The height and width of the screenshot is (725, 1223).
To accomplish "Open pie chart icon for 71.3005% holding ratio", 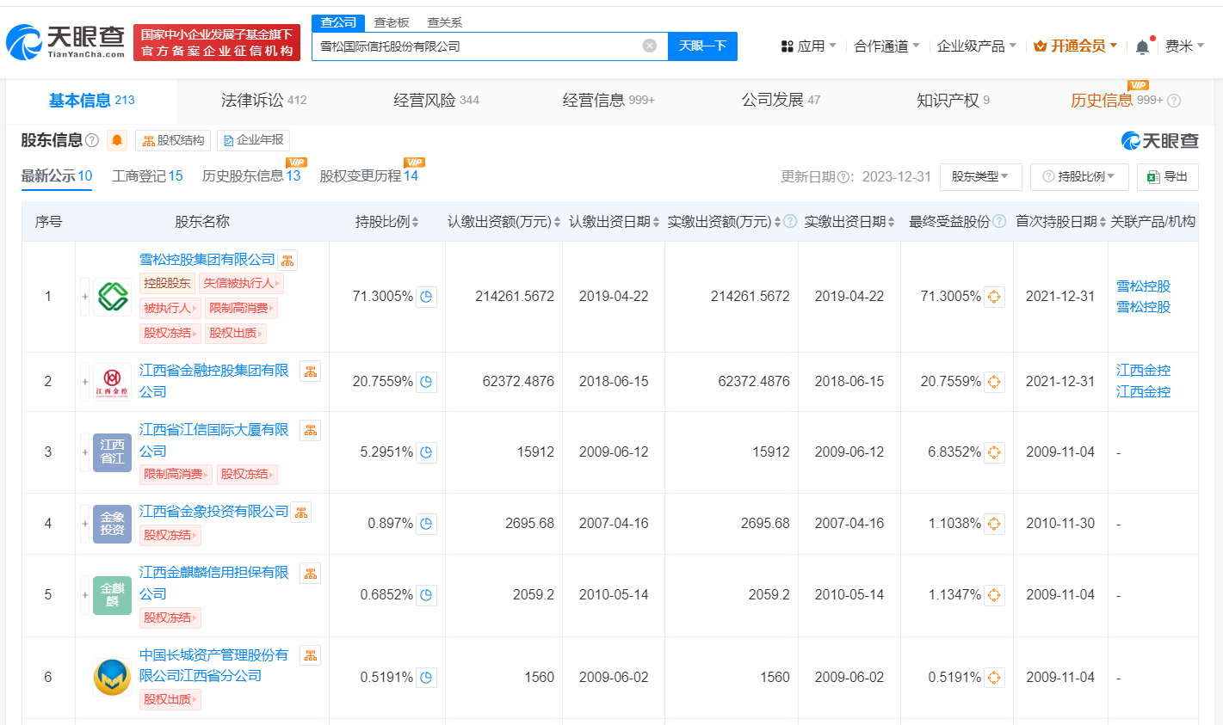I will pyautogui.click(x=426, y=297).
